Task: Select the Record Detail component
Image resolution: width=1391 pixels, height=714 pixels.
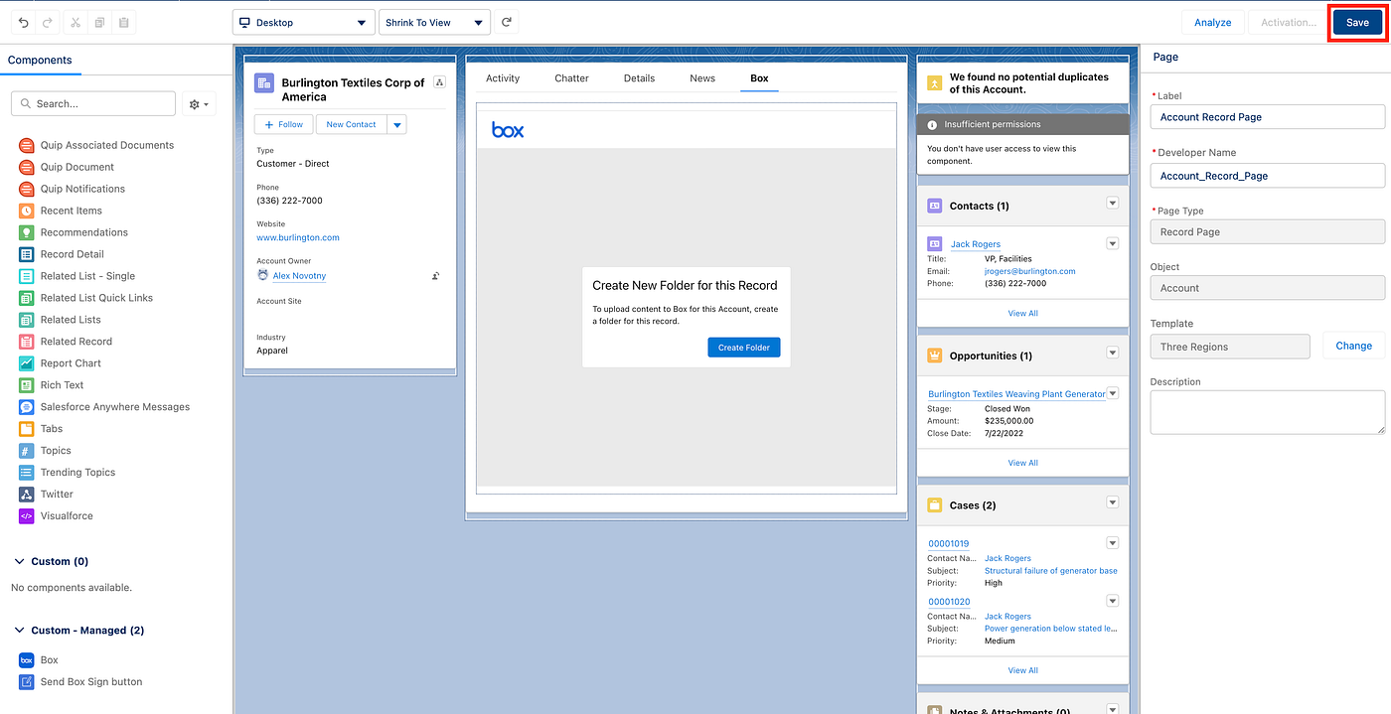Action: (x=62, y=254)
